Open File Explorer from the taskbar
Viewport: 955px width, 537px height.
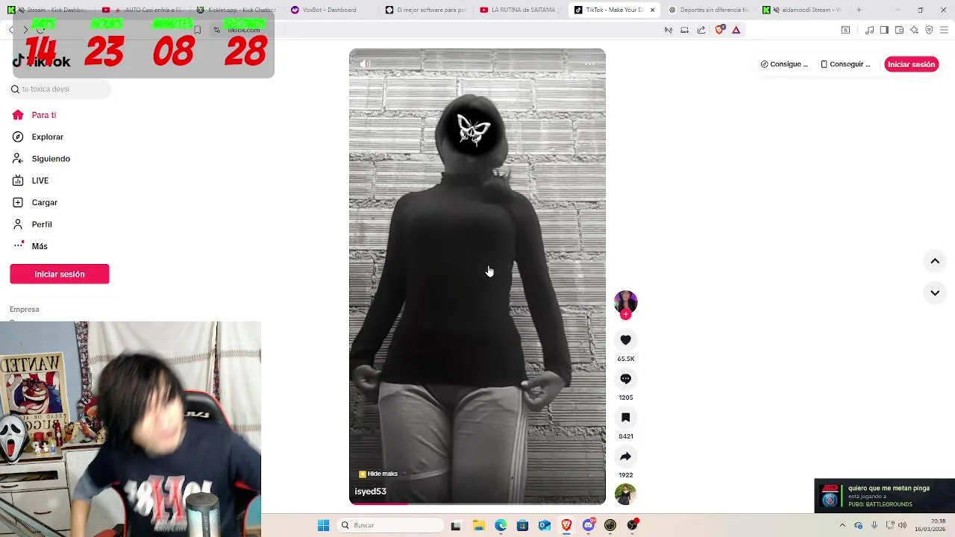tap(478, 525)
